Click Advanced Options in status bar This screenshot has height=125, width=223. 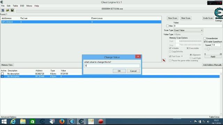coord(8,117)
